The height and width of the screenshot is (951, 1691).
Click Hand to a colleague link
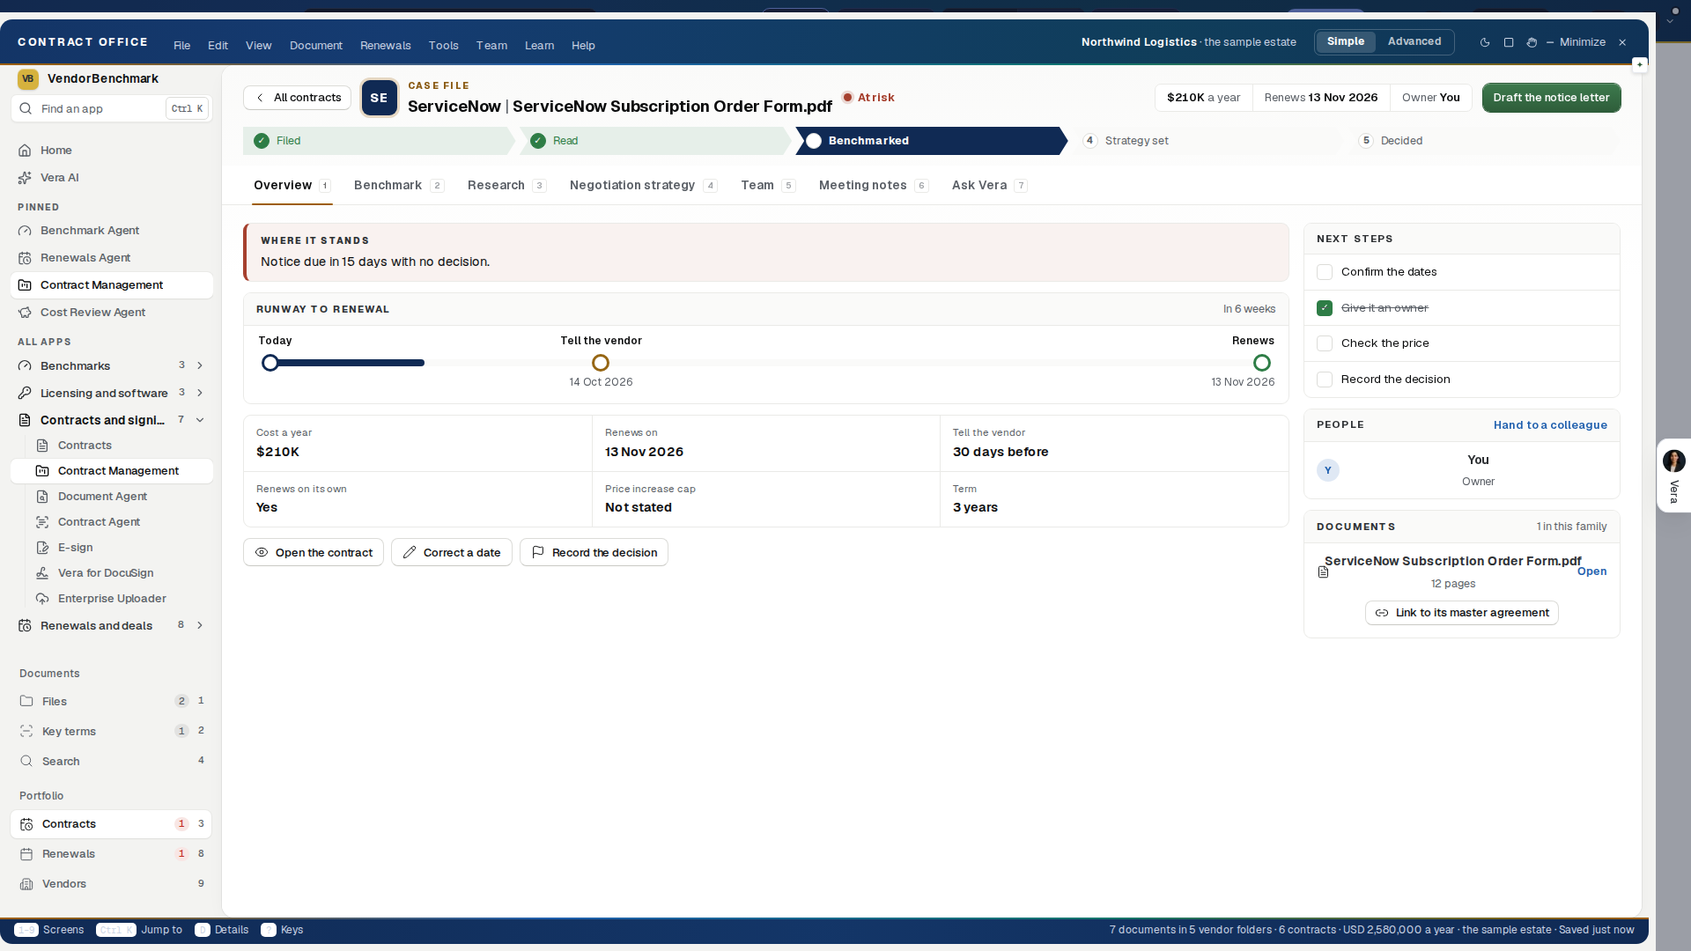1550,425
